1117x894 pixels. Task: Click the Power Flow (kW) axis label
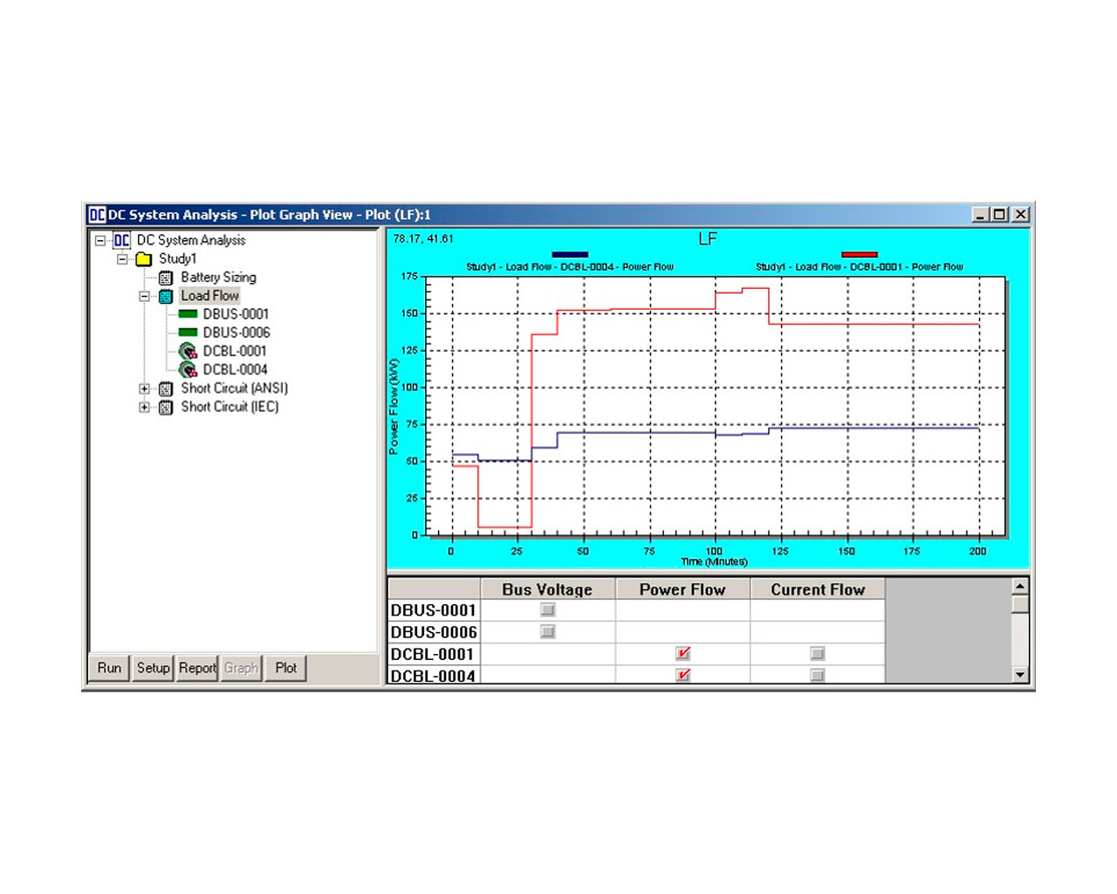(x=394, y=407)
